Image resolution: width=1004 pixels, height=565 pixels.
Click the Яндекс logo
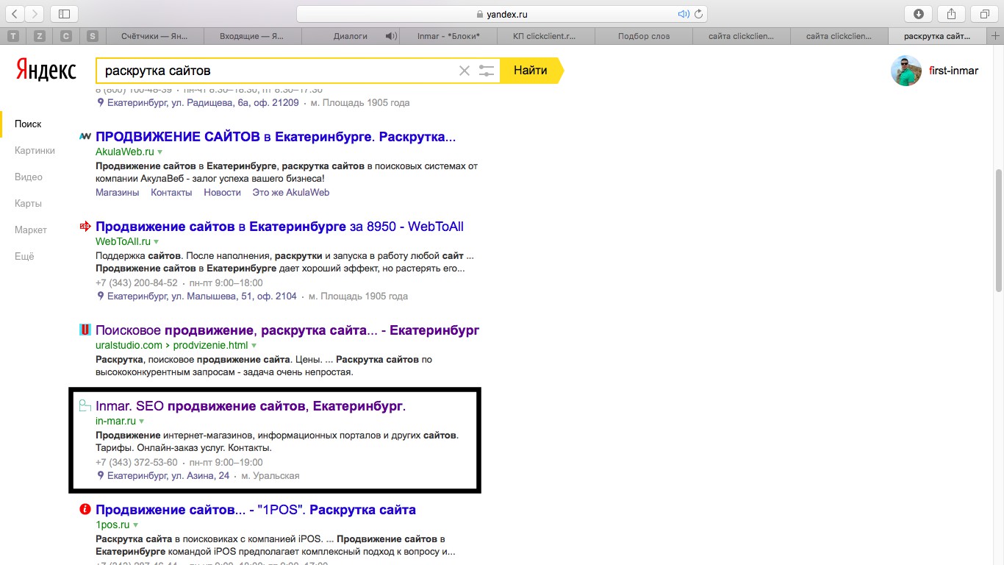coord(46,70)
